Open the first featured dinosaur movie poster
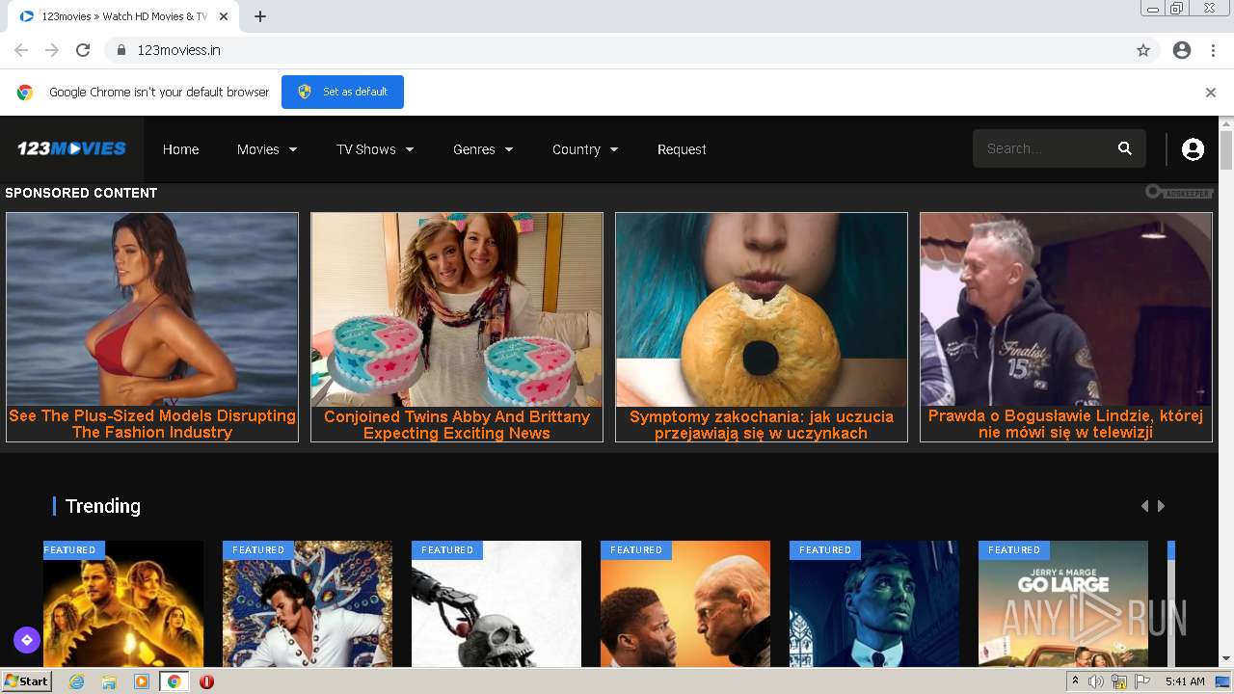 pos(123,604)
